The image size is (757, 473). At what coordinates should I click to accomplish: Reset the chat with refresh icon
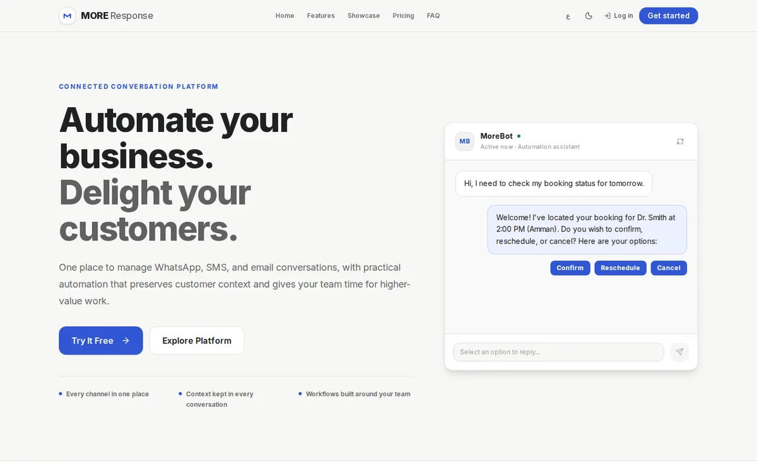point(680,141)
